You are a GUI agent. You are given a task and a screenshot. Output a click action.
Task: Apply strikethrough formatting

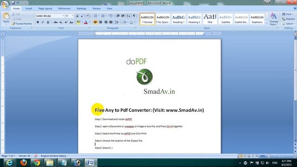(56, 22)
